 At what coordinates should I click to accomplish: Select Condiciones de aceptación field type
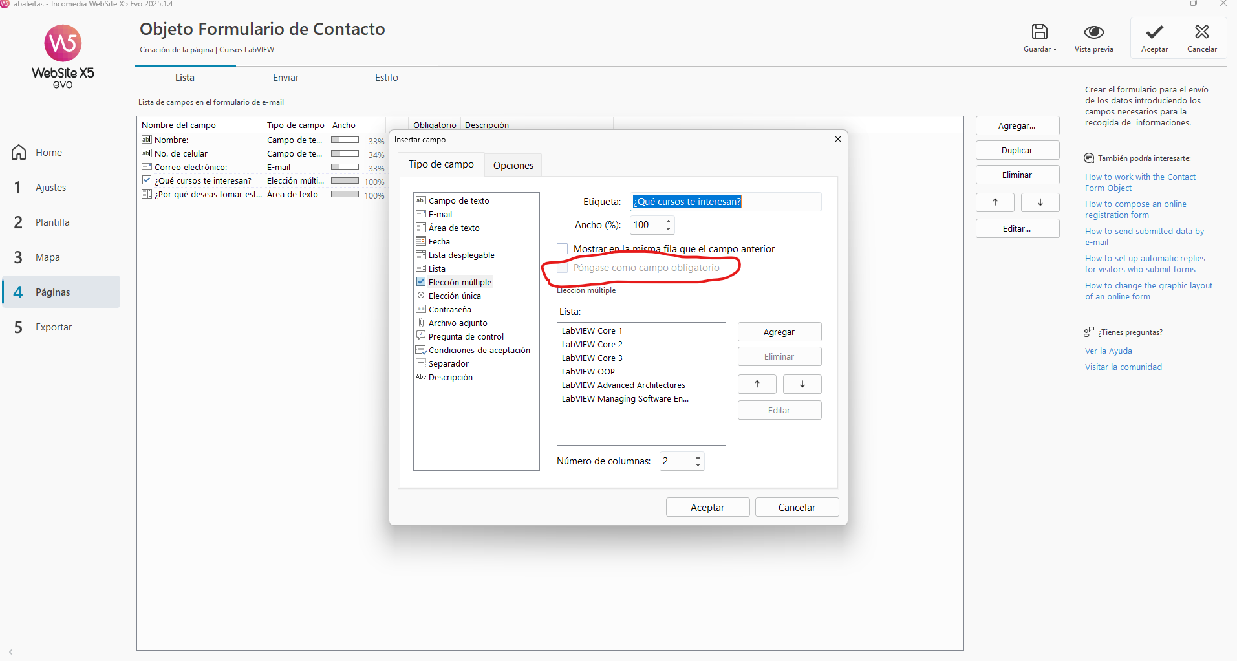click(x=479, y=350)
